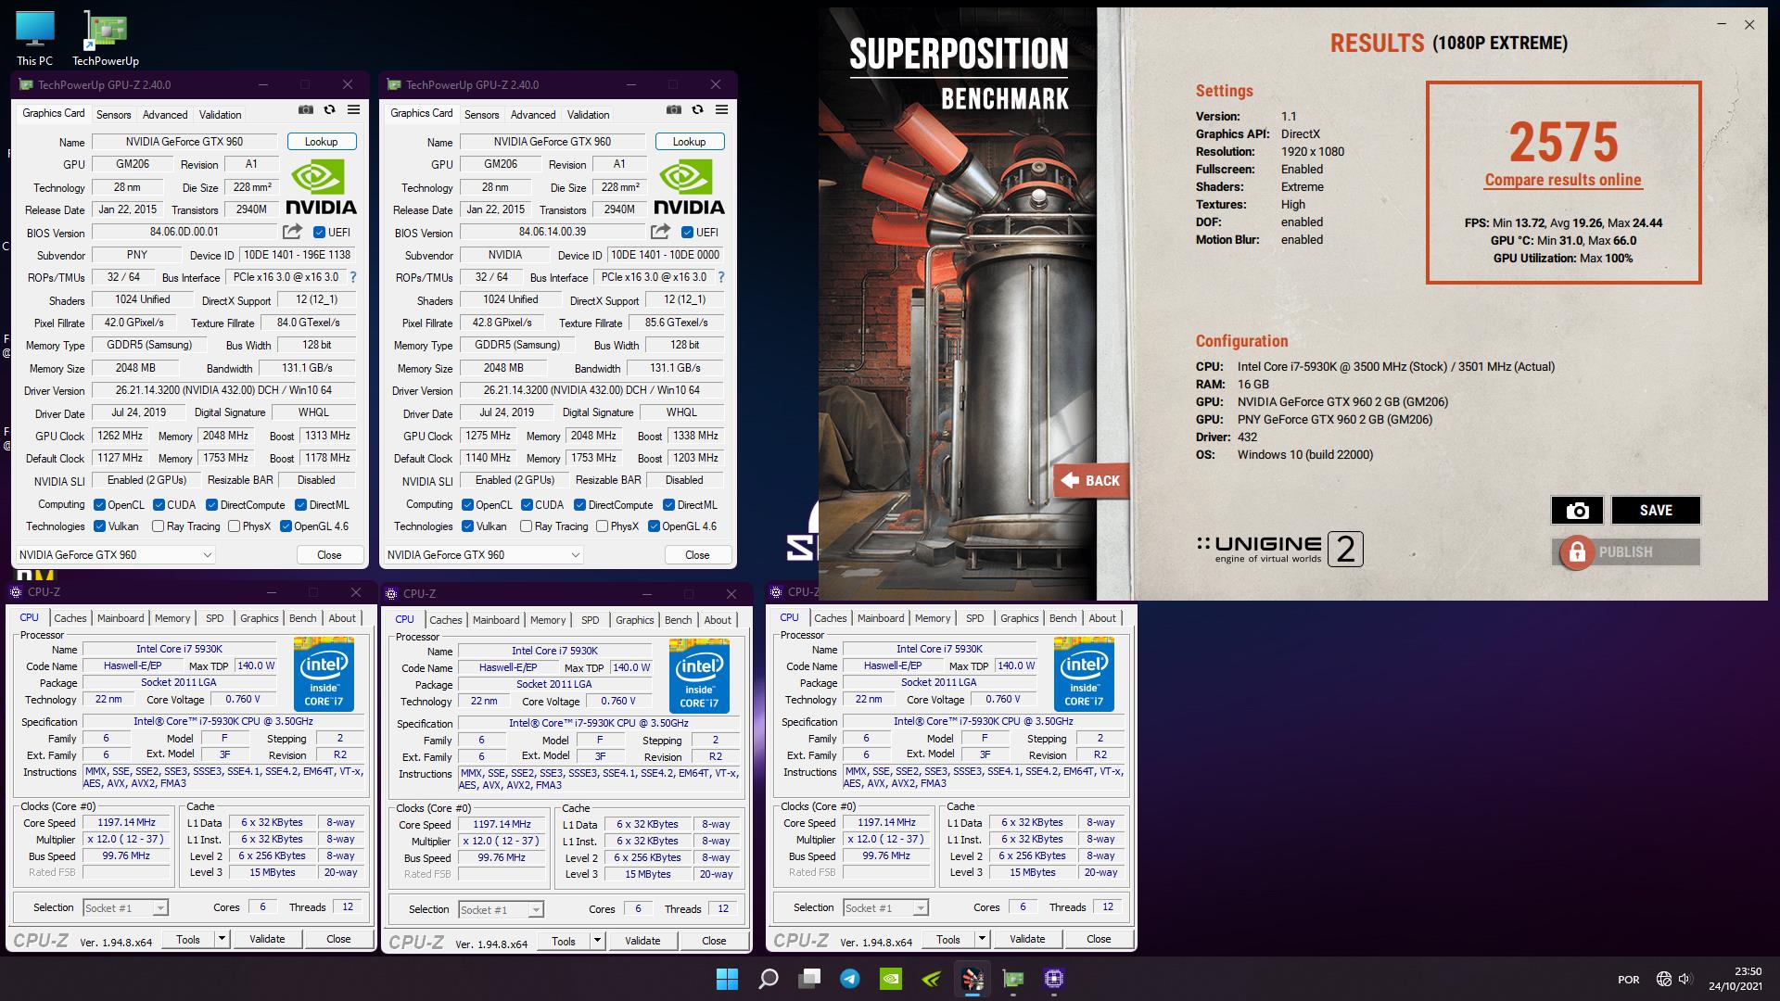This screenshot has height=1001, width=1780.
Task: Open Validation tab in left GPU-Z
Action: [x=221, y=115]
